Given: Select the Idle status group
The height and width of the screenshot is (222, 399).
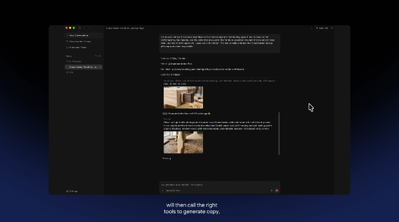Looking at the screenshot, I should tap(70, 72).
